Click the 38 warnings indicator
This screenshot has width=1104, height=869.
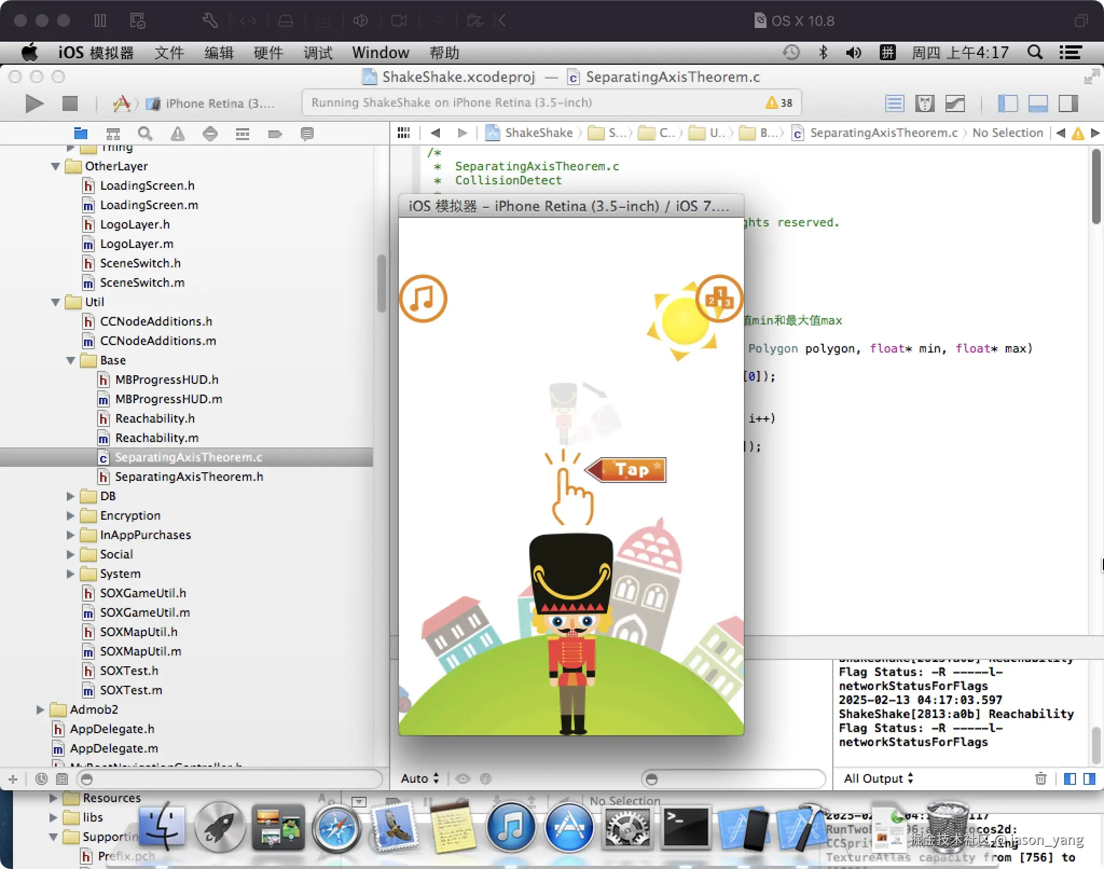(779, 102)
